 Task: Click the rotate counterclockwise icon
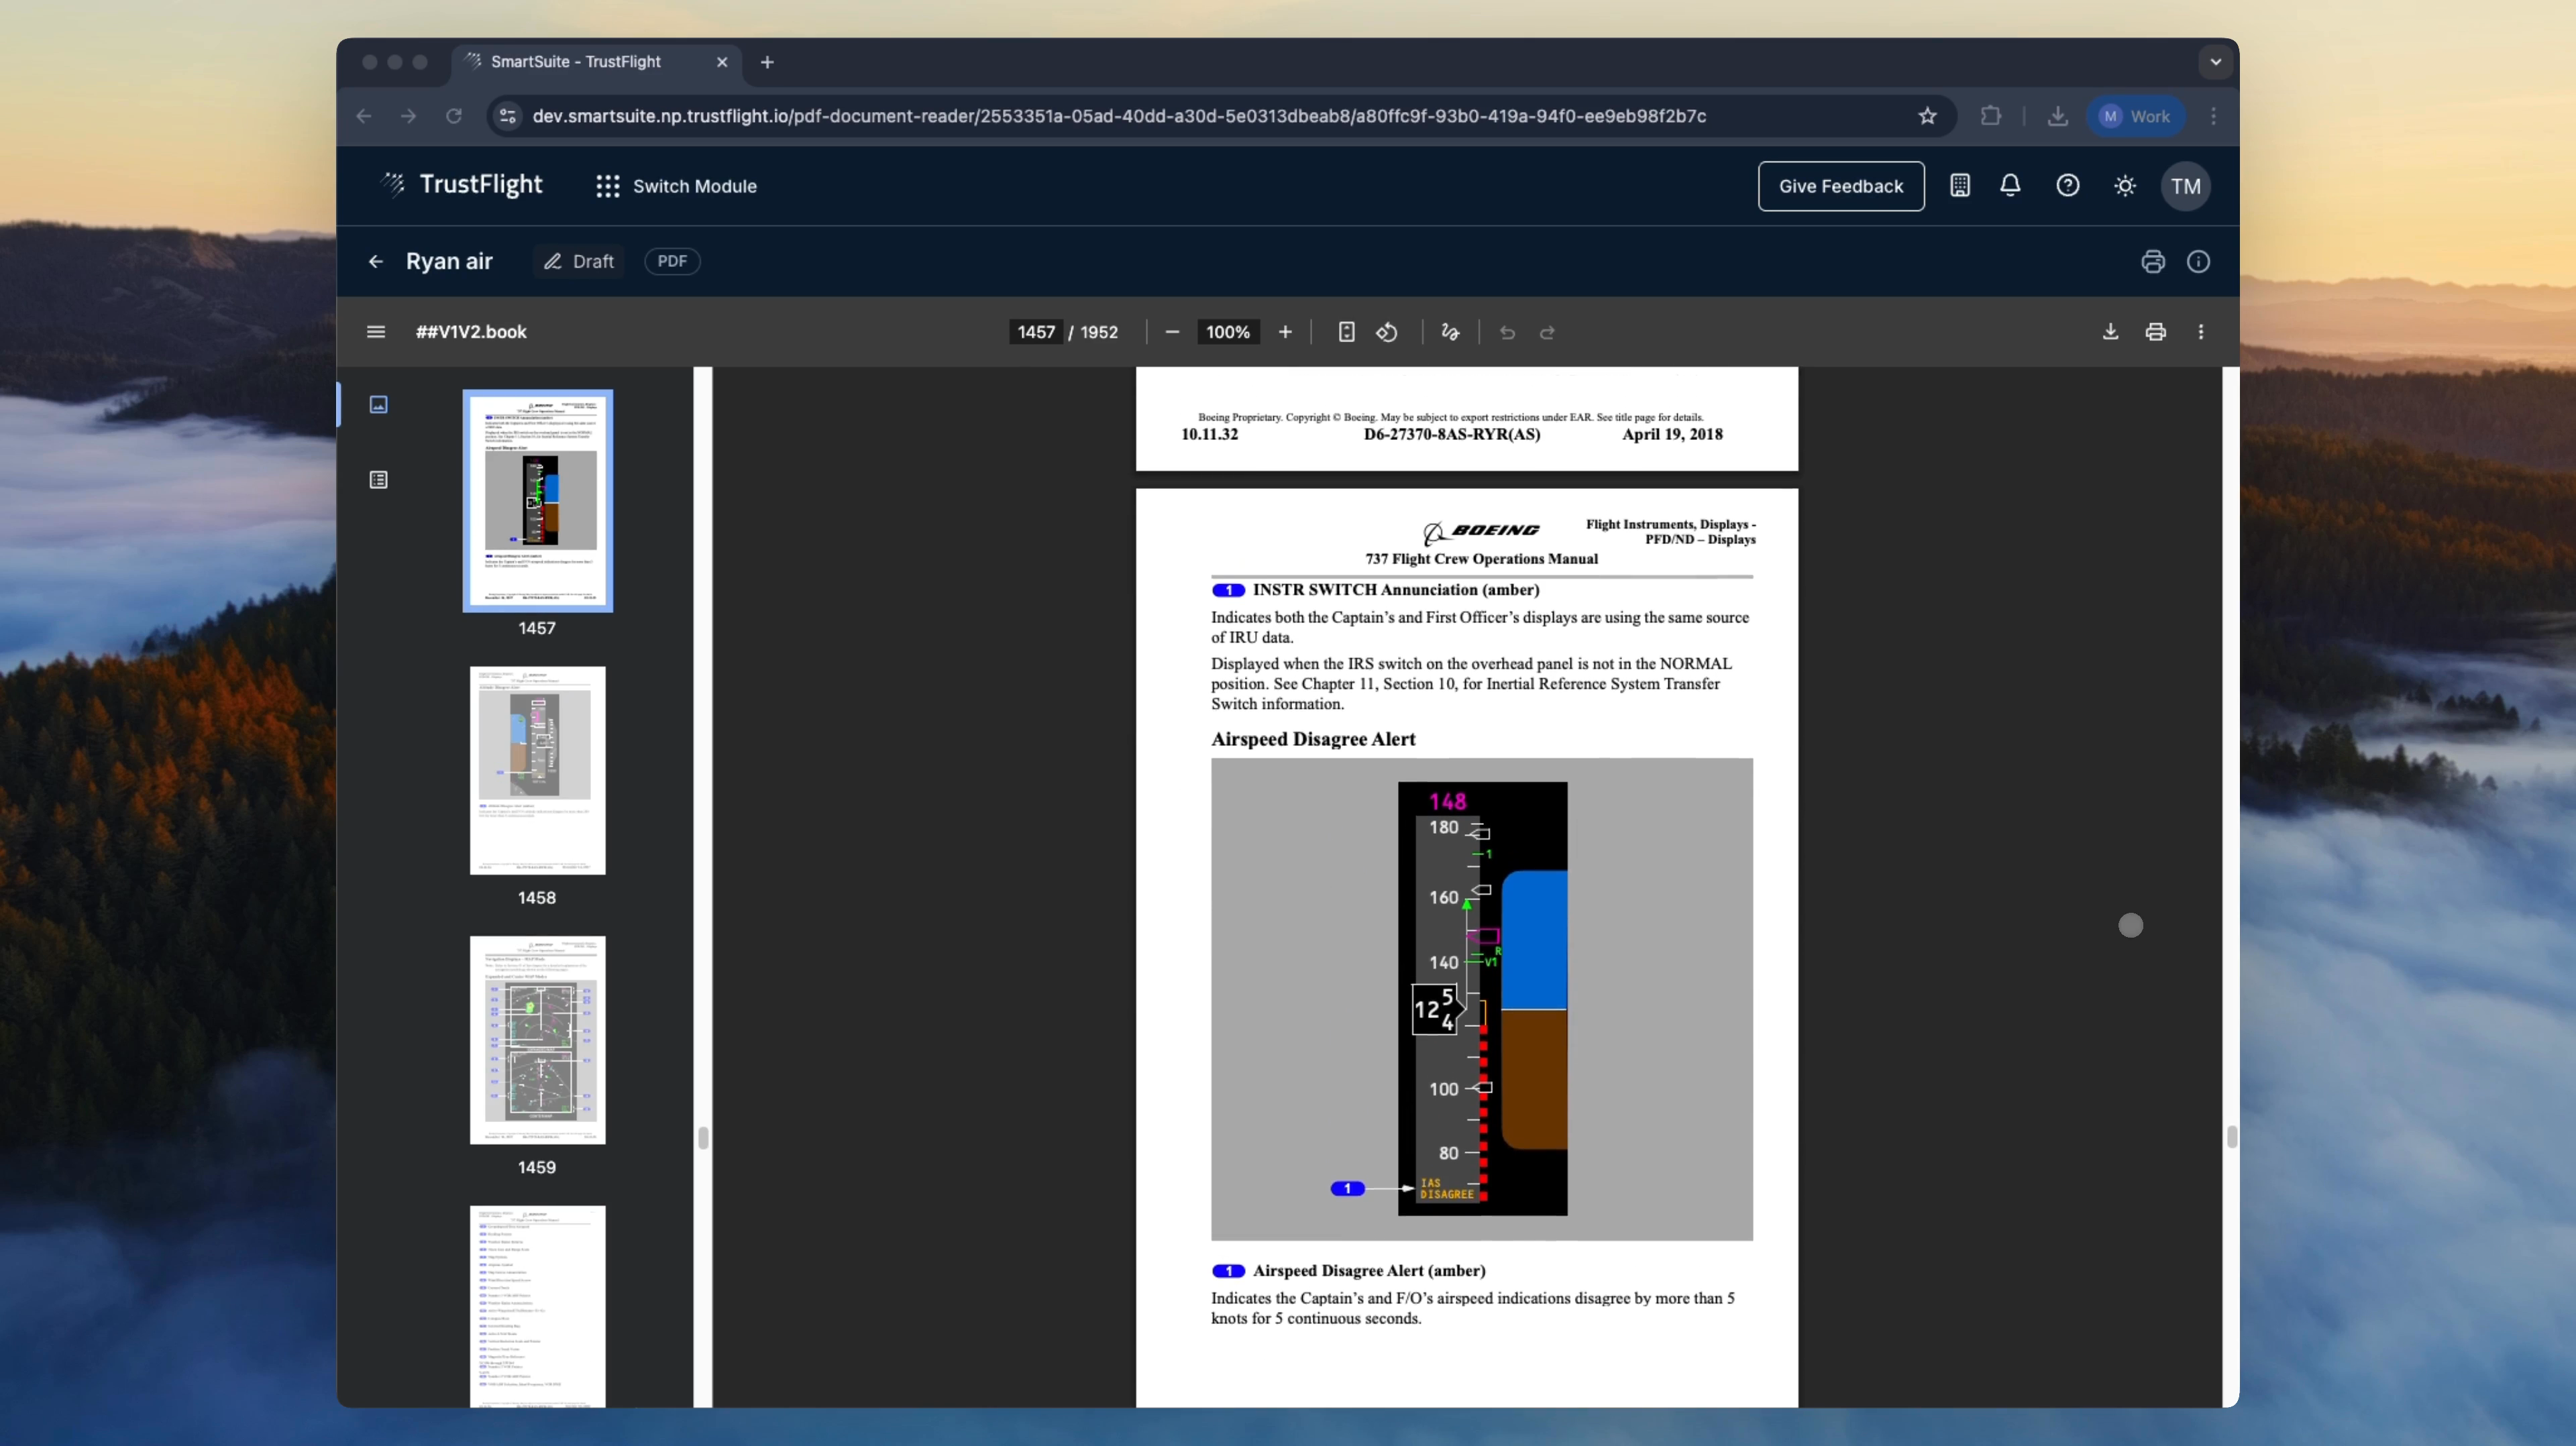pyautogui.click(x=1387, y=332)
